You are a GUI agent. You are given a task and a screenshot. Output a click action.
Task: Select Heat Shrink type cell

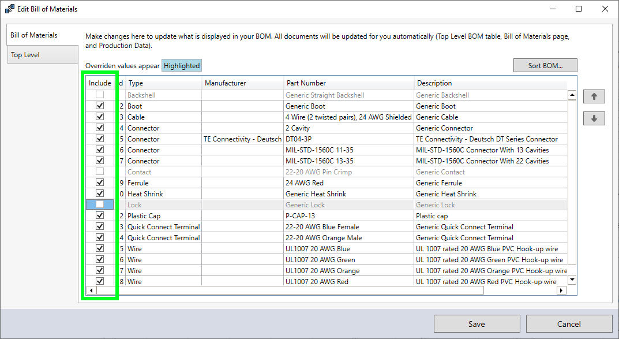[x=164, y=194]
